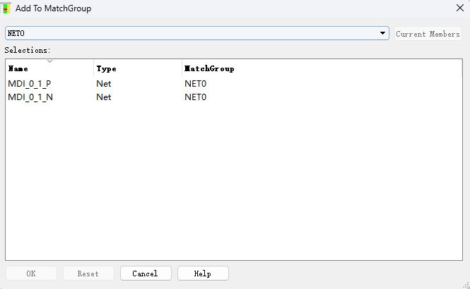The height and width of the screenshot is (289, 470).
Task: Open the NET0 match group dropdown arrow
Action: pyautogui.click(x=382, y=33)
